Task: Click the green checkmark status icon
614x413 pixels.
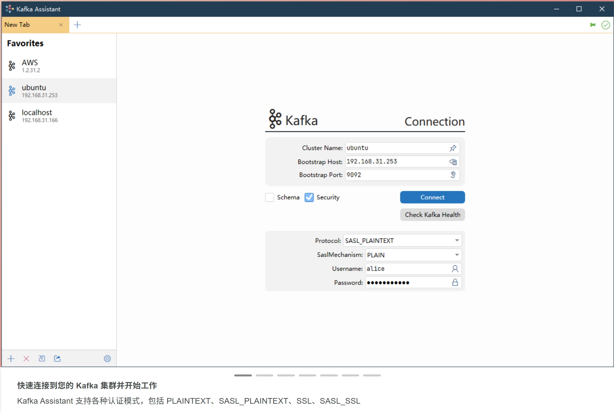Action: click(606, 25)
